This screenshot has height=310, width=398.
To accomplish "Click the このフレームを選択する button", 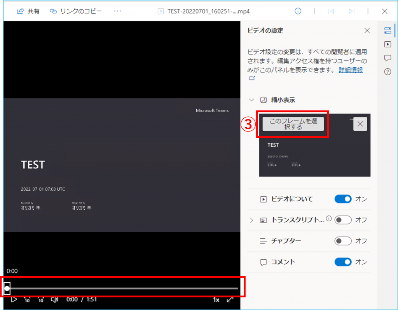I will (x=293, y=124).
